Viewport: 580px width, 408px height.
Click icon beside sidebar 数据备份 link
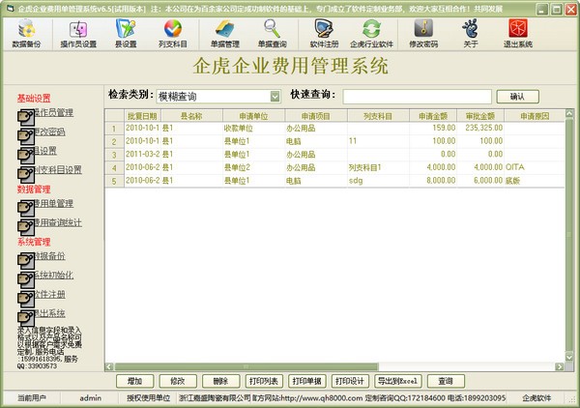pyautogui.click(x=26, y=260)
